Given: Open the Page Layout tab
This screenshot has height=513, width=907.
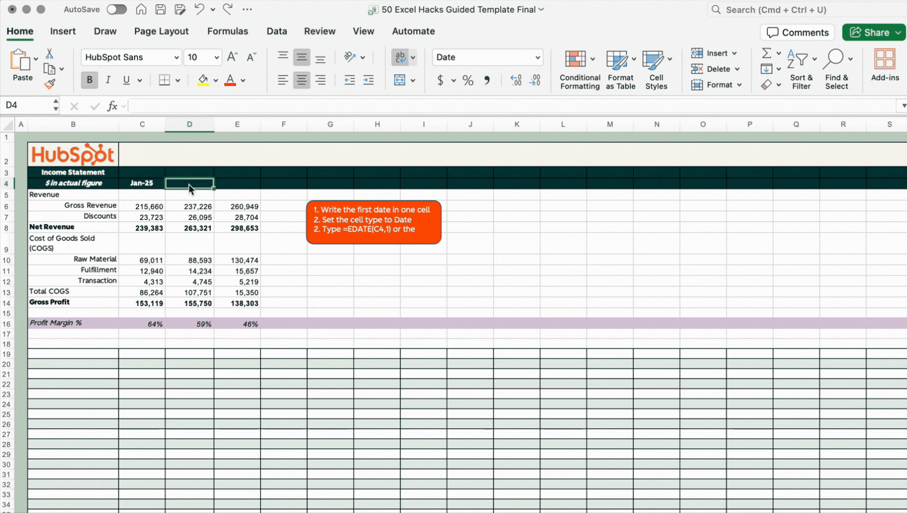Looking at the screenshot, I should pos(161,31).
